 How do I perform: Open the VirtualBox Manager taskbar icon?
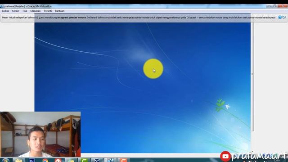click(97, 160)
